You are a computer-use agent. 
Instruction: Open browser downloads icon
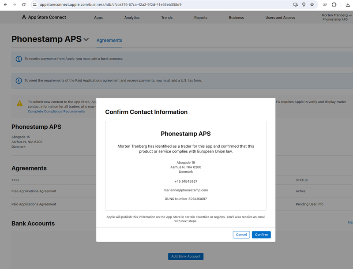point(348,4)
